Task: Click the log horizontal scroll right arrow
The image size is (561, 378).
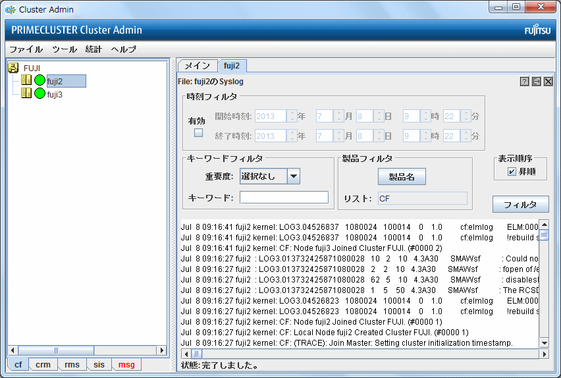Action: pos(544,354)
